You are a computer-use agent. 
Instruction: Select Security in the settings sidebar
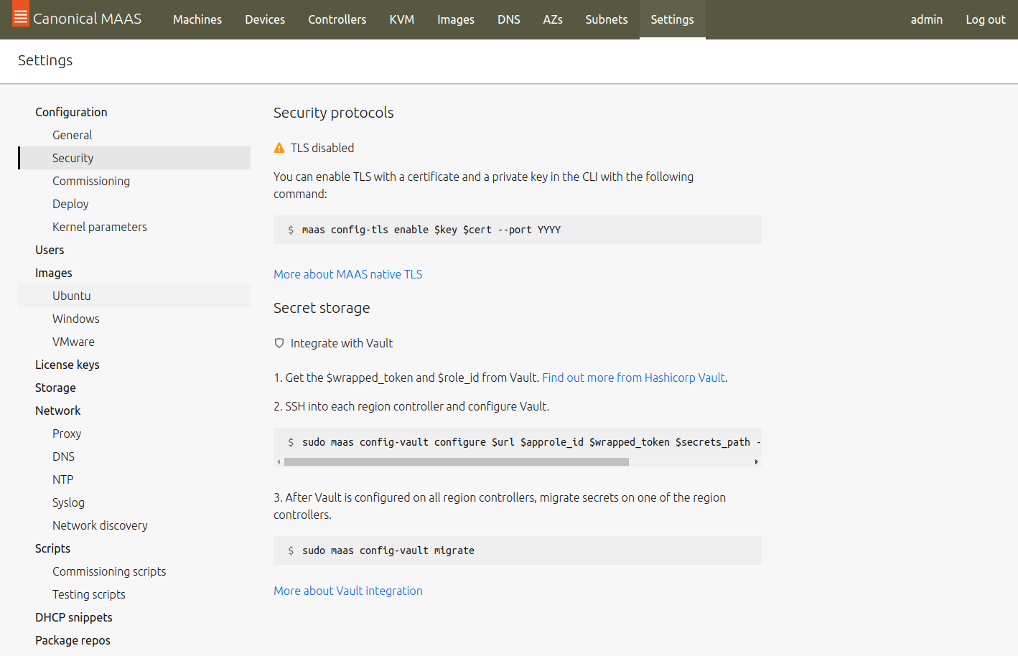pyautogui.click(x=73, y=158)
